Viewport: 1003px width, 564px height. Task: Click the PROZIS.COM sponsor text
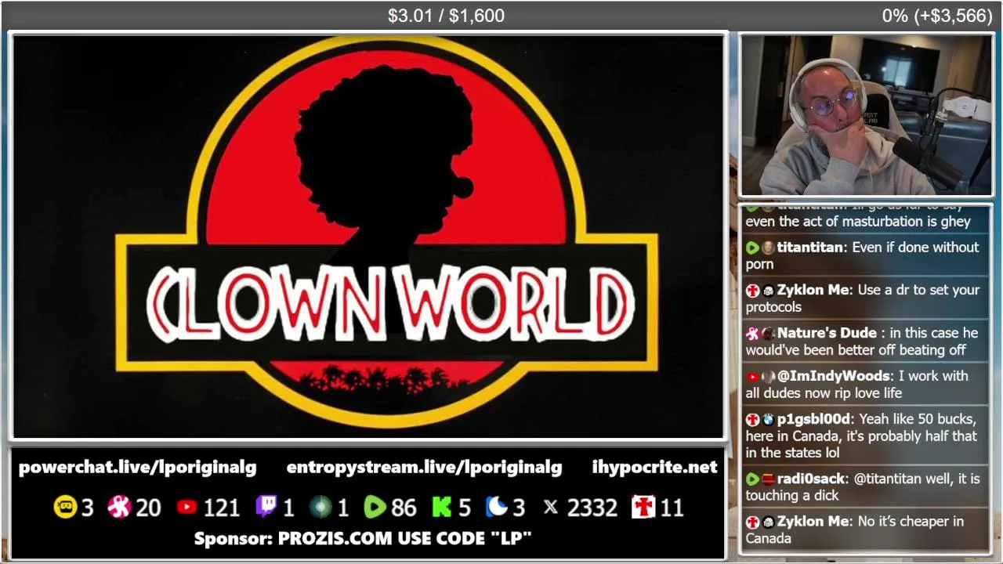(x=363, y=538)
